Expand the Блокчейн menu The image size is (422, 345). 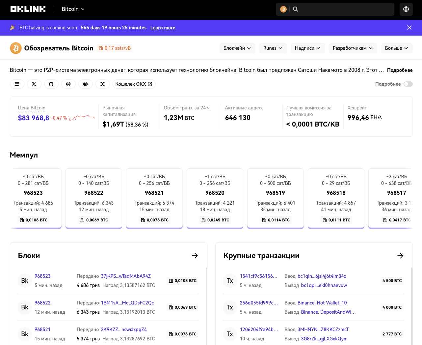[x=237, y=48]
